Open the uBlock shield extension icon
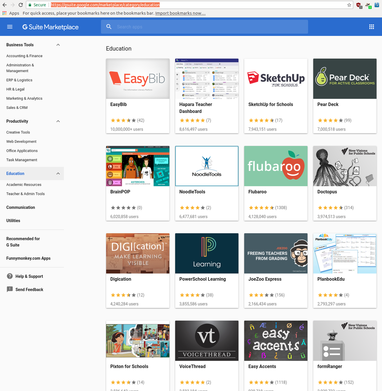 click(359, 5)
